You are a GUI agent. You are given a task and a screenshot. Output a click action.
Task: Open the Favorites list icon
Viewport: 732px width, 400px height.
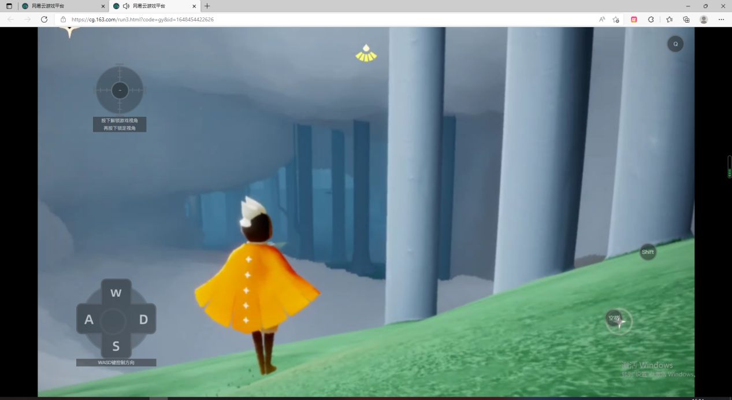(x=669, y=19)
